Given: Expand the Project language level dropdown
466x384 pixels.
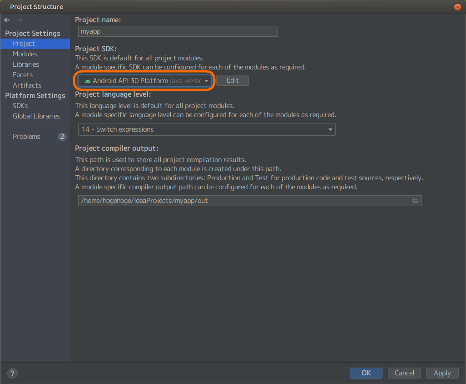Looking at the screenshot, I should pos(207,129).
